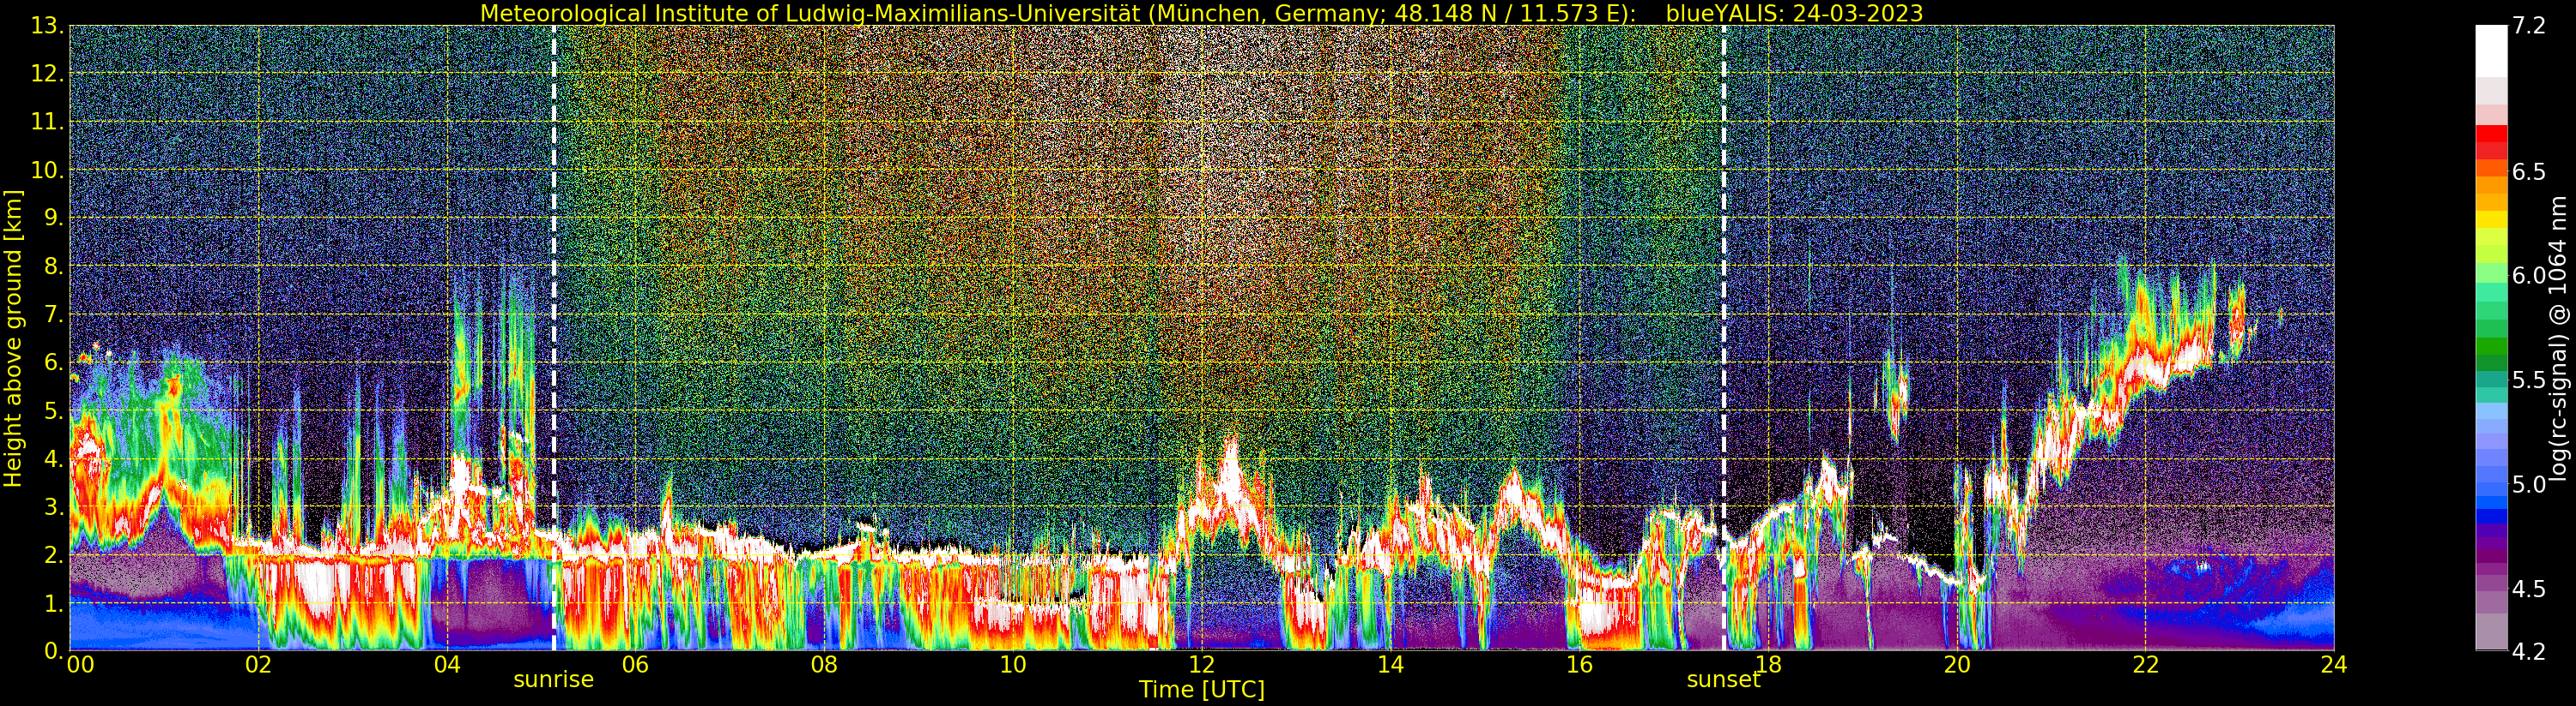
Task: Click the 'sunrise' label below the time axis
Action: click(x=553, y=680)
